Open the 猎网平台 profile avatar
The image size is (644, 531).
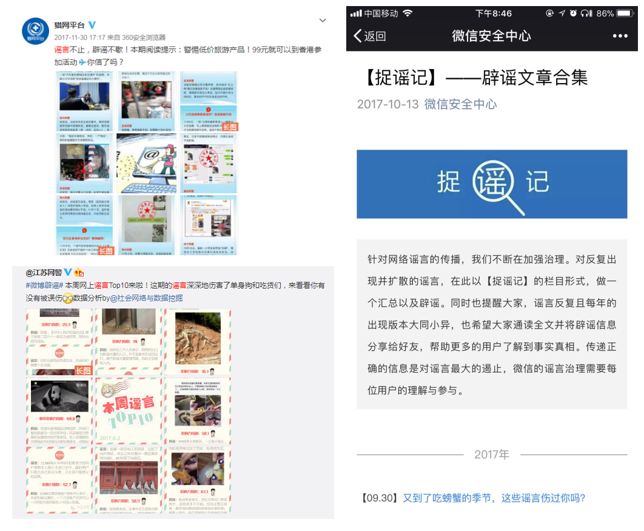[35, 31]
